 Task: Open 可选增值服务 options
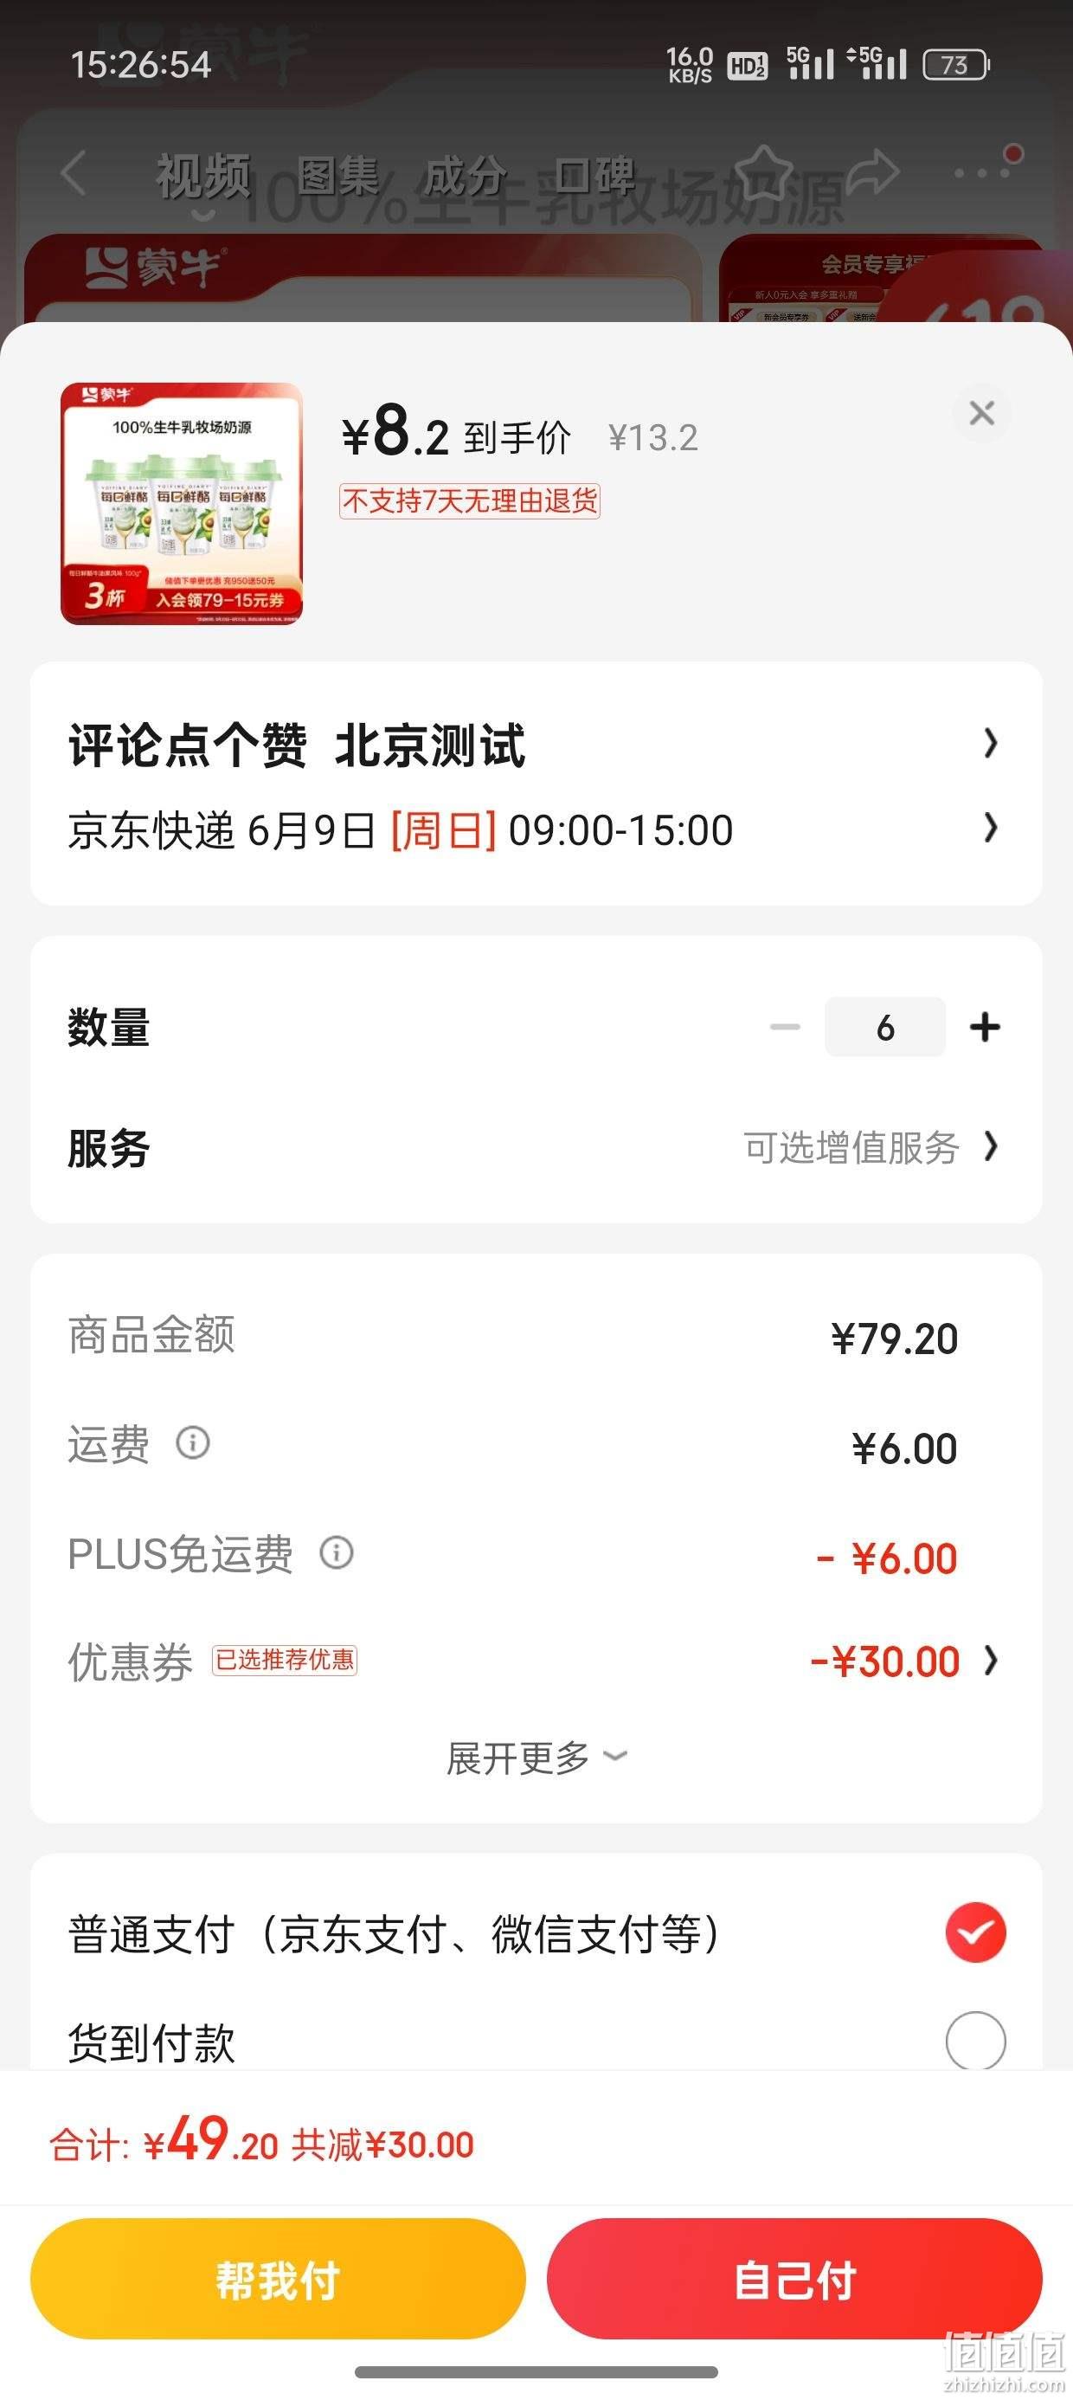tap(870, 1148)
